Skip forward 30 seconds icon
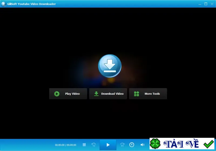This screenshot has width=216, height=151. click(122, 145)
